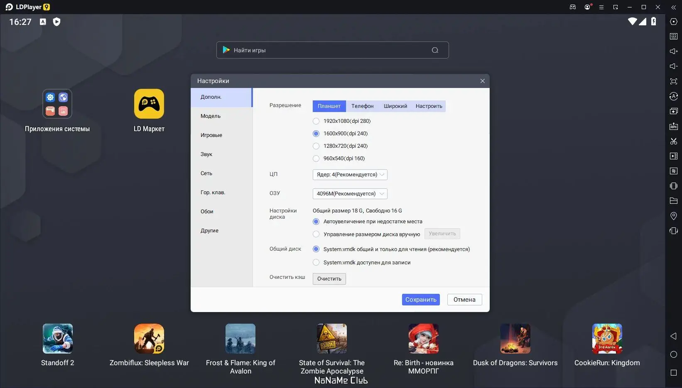The width and height of the screenshot is (682, 388).
Task: Launch Standoff 2 game
Action: tap(58, 339)
